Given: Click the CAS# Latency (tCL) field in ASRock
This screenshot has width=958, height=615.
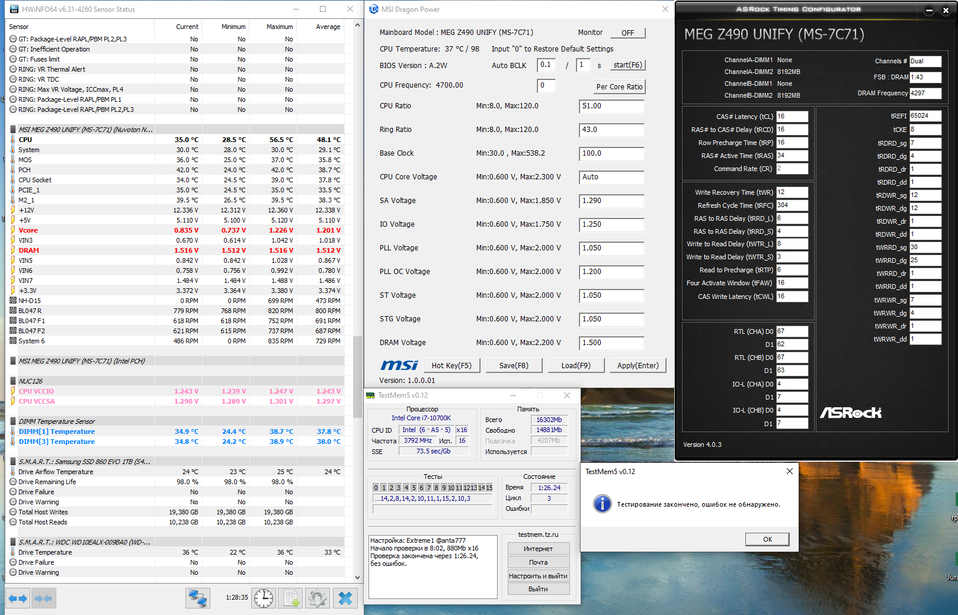Looking at the screenshot, I should click(x=792, y=117).
